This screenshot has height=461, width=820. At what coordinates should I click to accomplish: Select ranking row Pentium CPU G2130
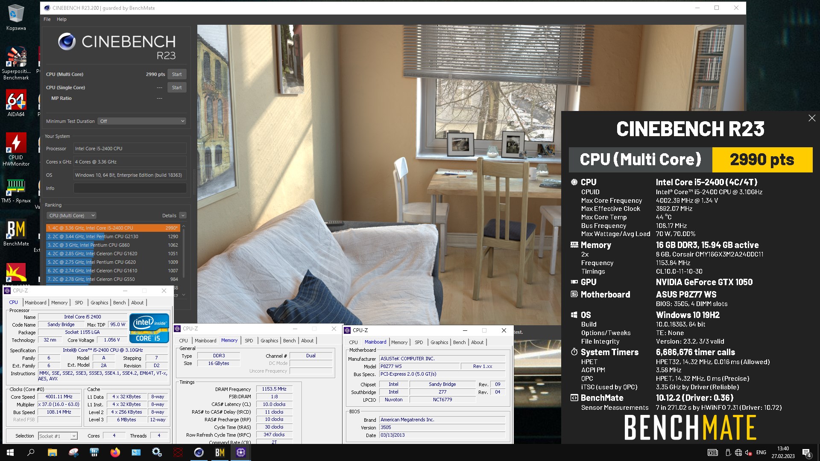pyautogui.click(x=113, y=236)
